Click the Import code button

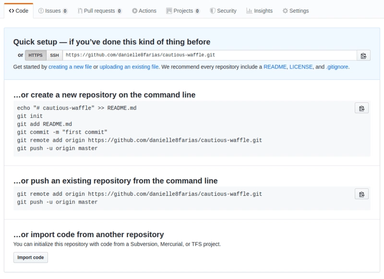click(x=31, y=257)
